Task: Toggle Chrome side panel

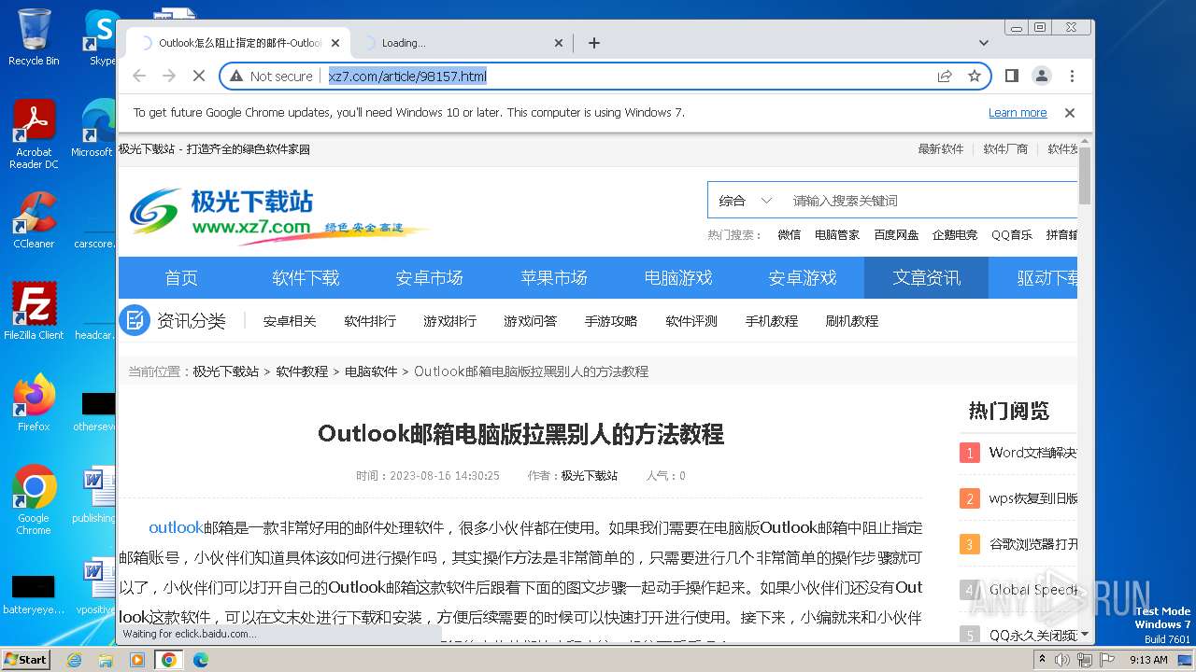Action: [1011, 76]
